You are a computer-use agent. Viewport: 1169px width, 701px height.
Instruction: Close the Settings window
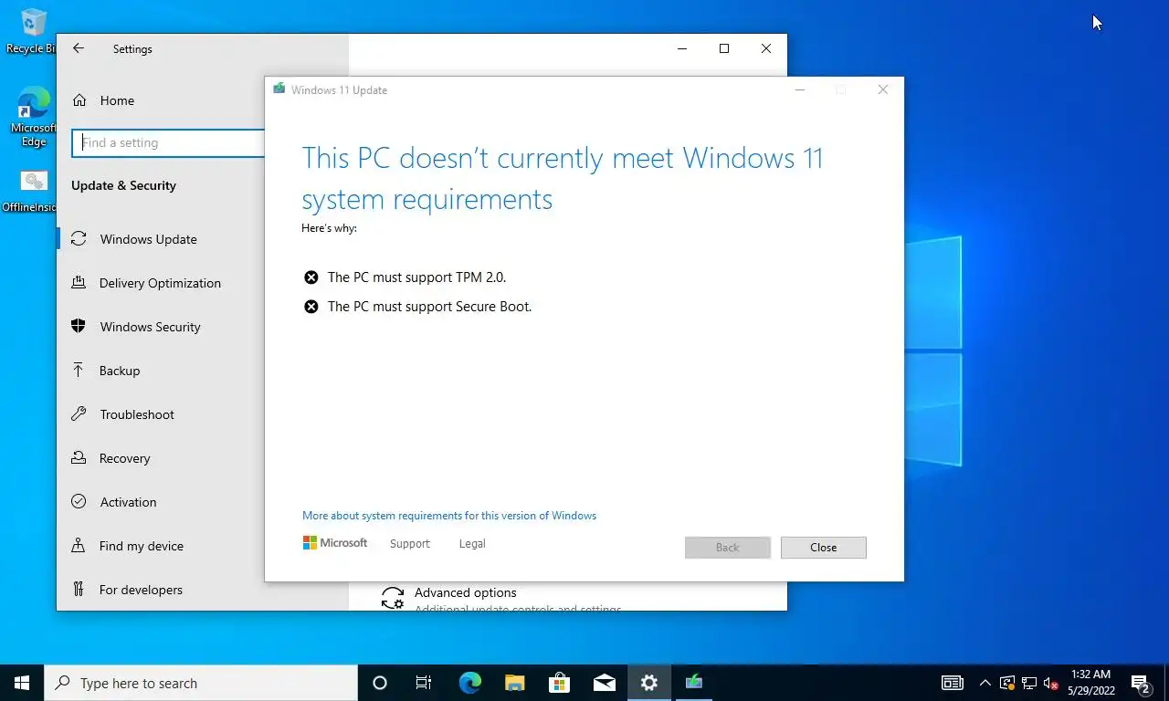pos(766,48)
